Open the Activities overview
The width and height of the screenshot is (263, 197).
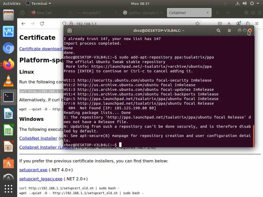(12, 3)
